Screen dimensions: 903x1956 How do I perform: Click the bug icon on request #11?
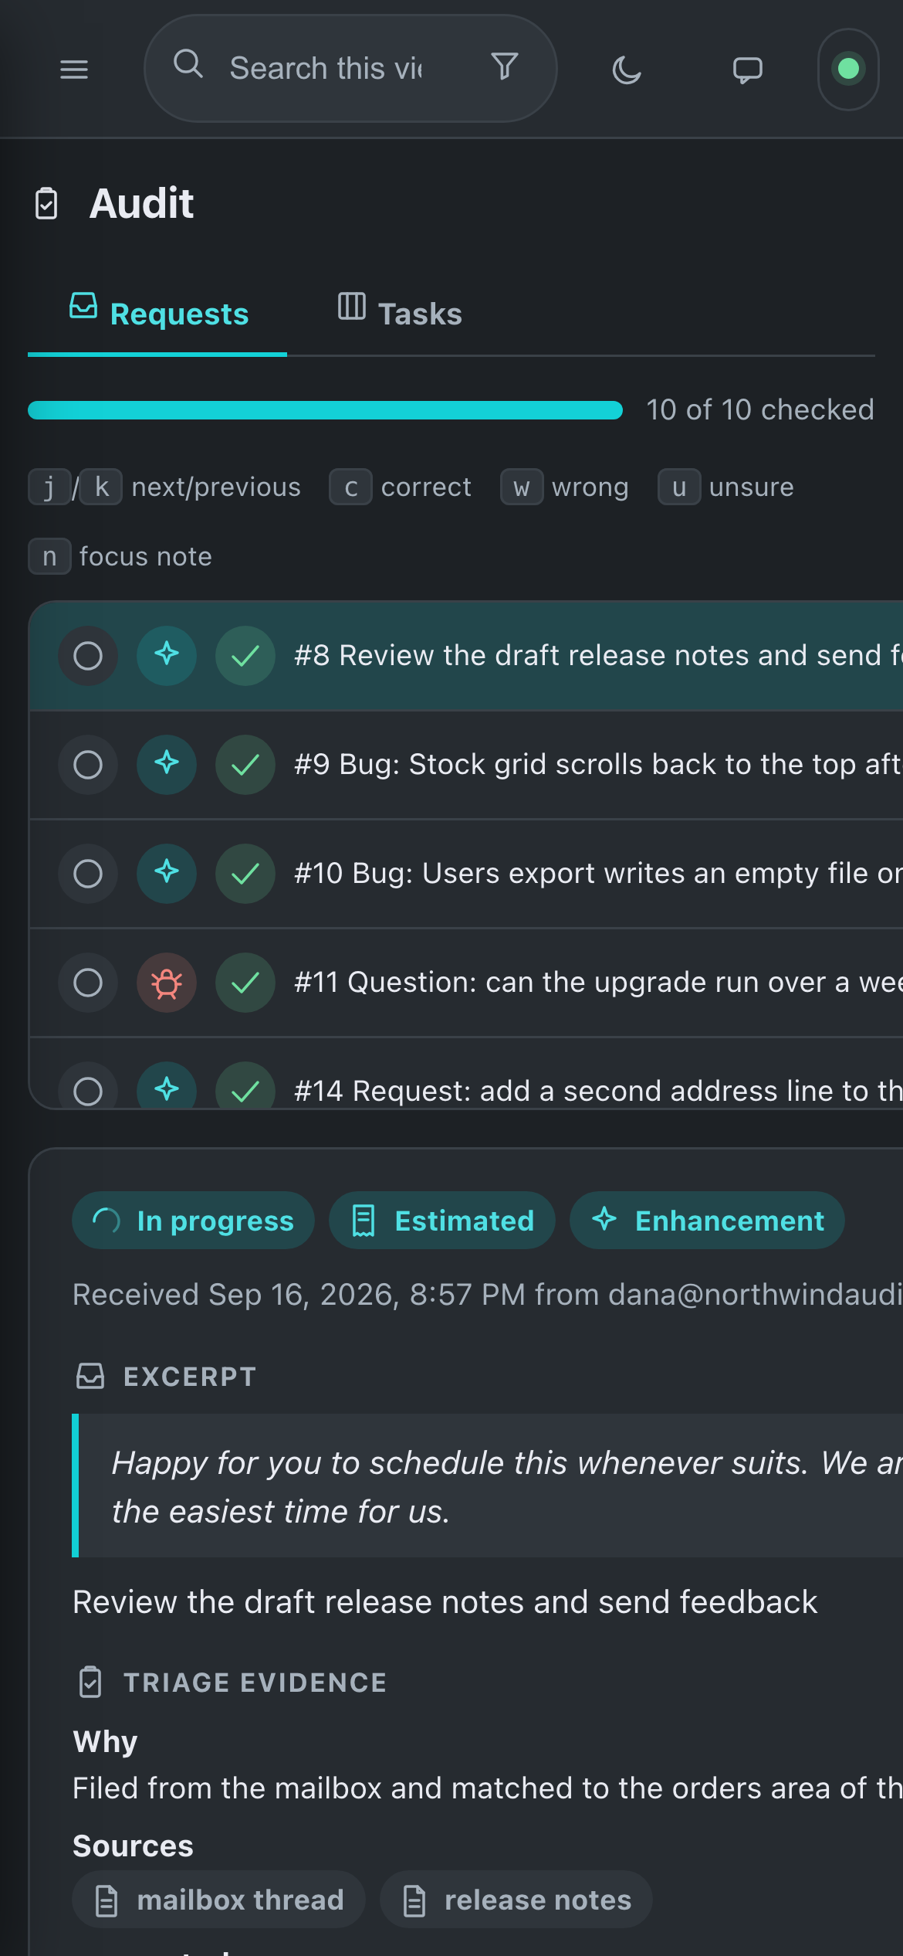[x=167, y=982]
